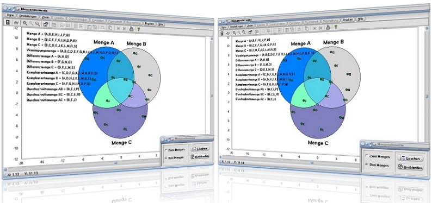Click the copy pages icon in left window toolbar
The width and height of the screenshot is (432, 203).
coord(110,28)
